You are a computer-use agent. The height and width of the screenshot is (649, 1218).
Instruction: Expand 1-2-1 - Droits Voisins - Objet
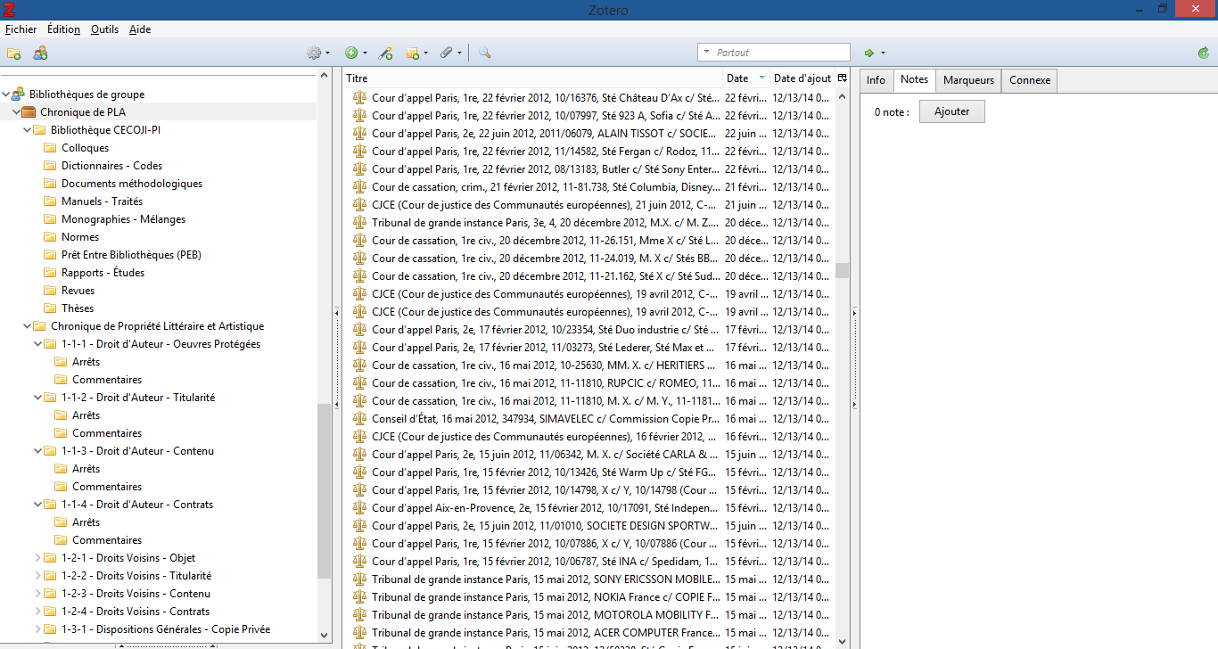pos(37,558)
